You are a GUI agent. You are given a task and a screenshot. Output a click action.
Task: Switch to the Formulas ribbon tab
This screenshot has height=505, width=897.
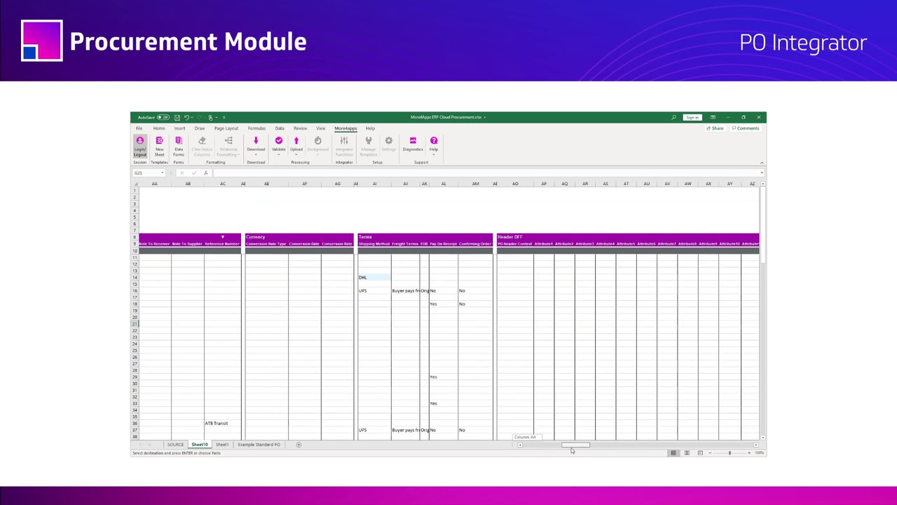[x=256, y=128]
